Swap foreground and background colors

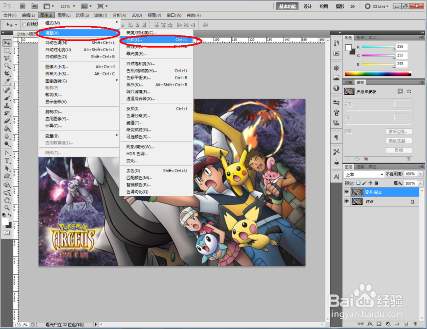[x=9, y=215]
